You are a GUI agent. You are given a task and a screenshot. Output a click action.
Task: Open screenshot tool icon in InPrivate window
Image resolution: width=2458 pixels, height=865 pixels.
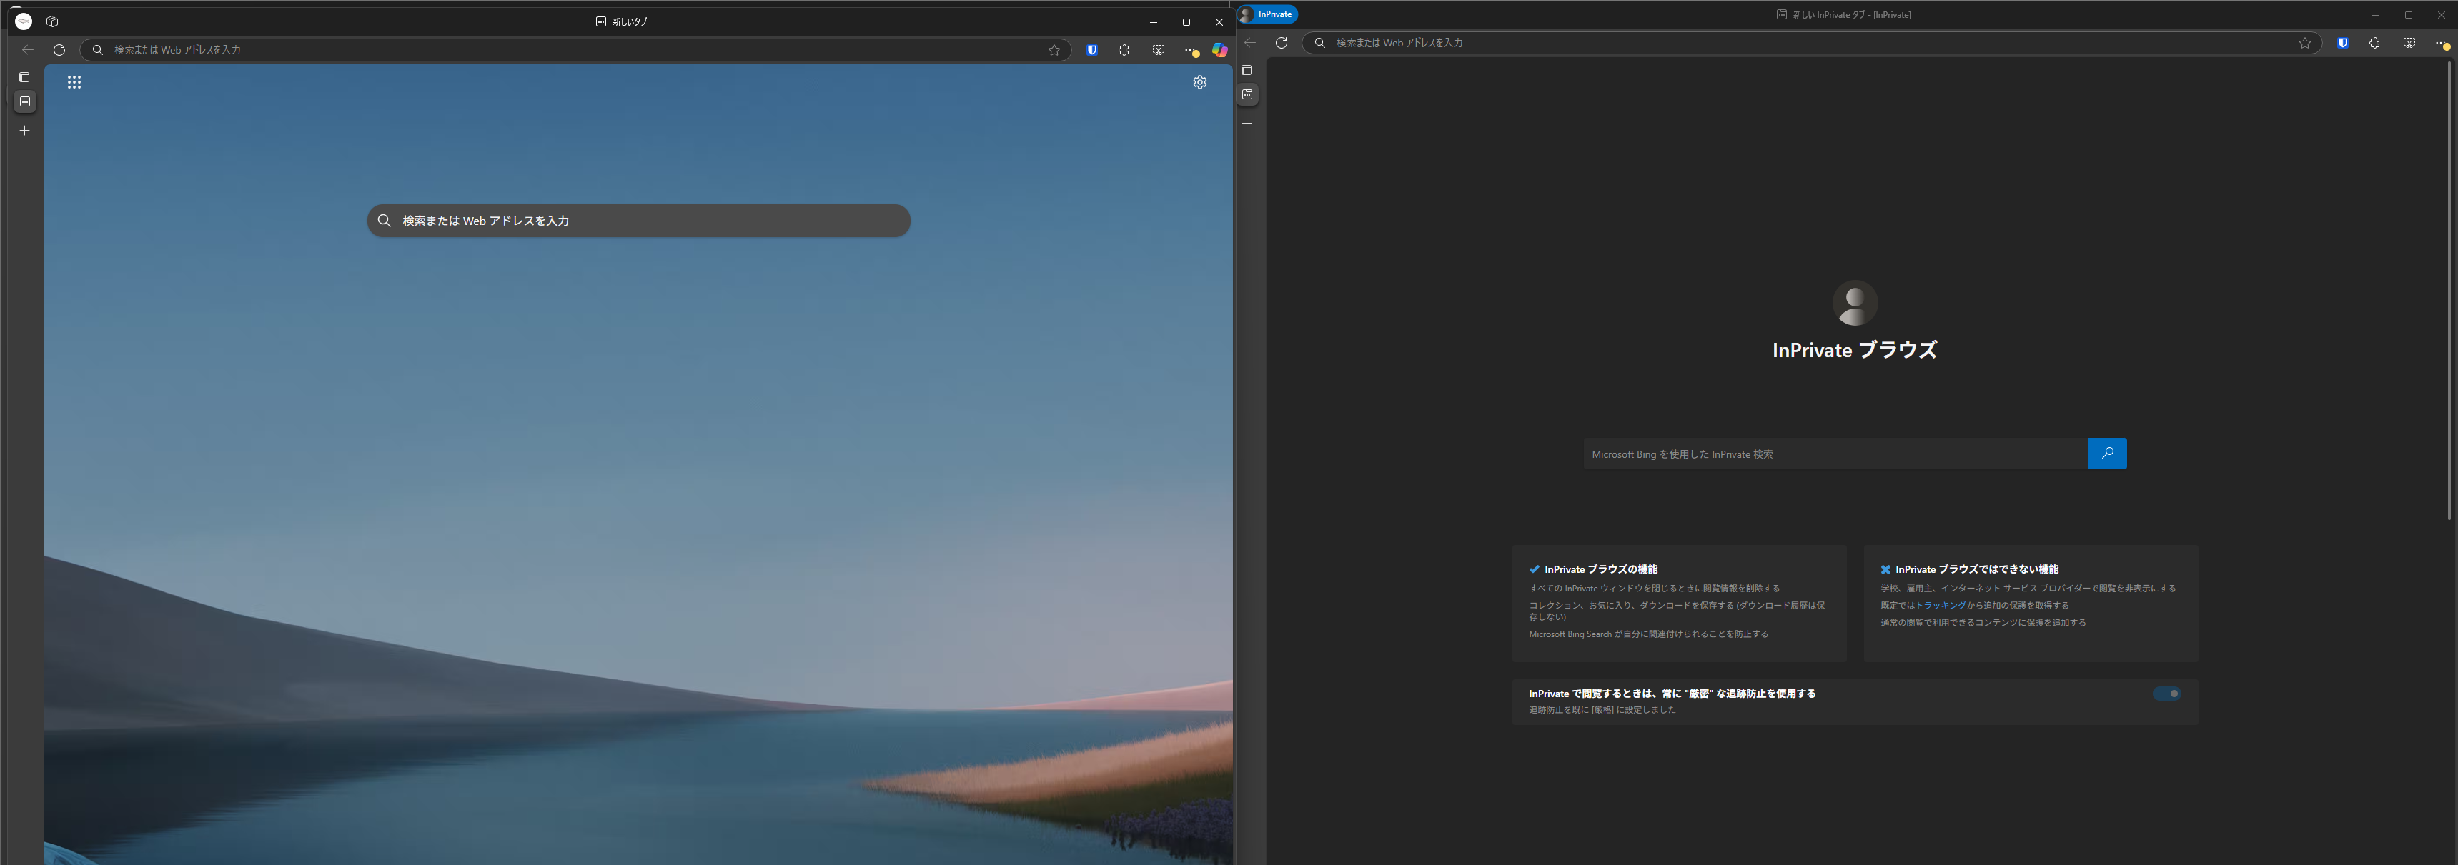[2409, 43]
